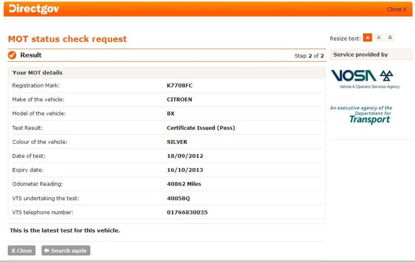Click the vehicle make CITROEN
This screenshot has height=262, width=415.
179,100
